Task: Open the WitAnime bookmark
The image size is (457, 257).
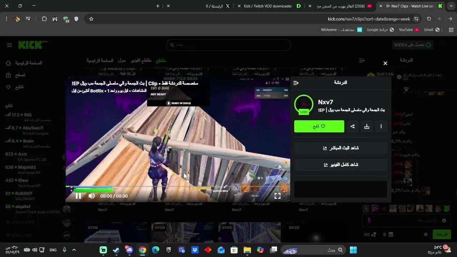Action: [342, 30]
